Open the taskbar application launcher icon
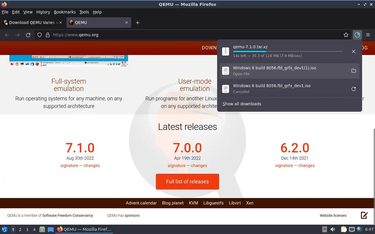Viewport: 375px width, 234px height. (5, 230)
